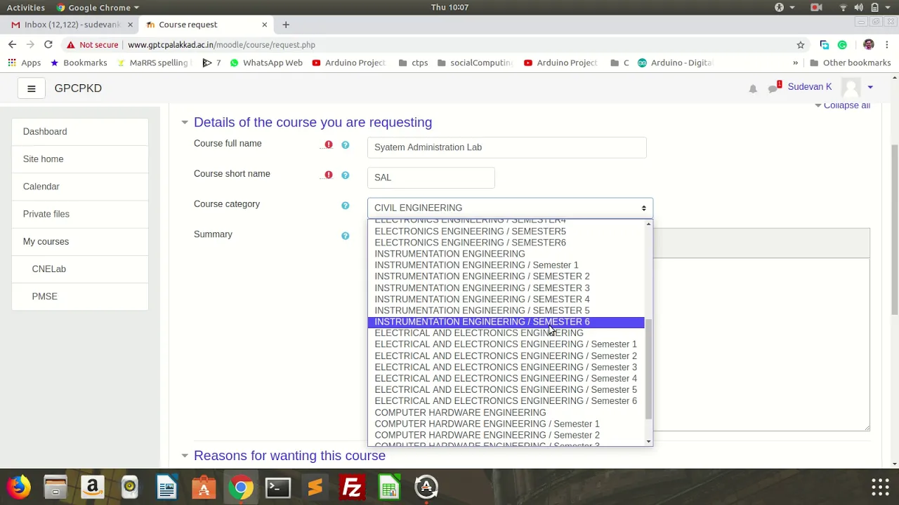Click help icon beside Course full name
The width and height of the screenshot is (899, 505).
[345, 144]
